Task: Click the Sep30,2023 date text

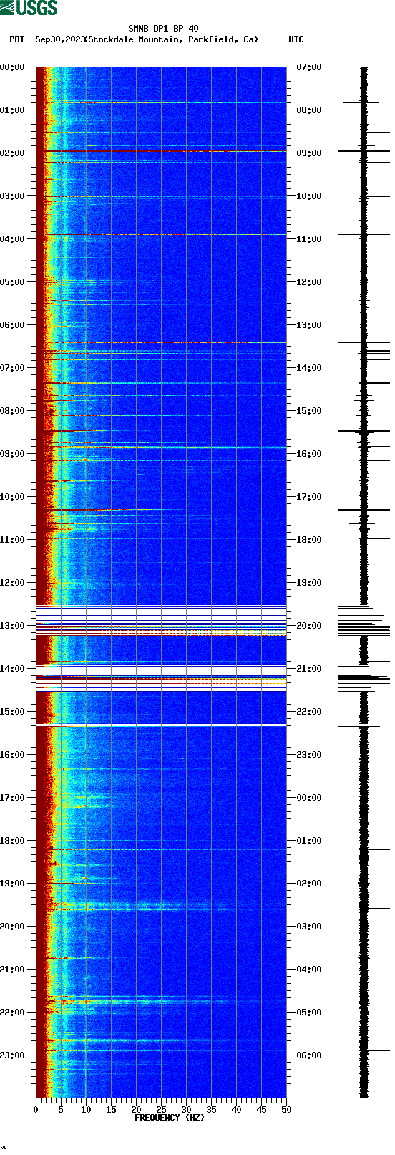Action: (59, 39)
